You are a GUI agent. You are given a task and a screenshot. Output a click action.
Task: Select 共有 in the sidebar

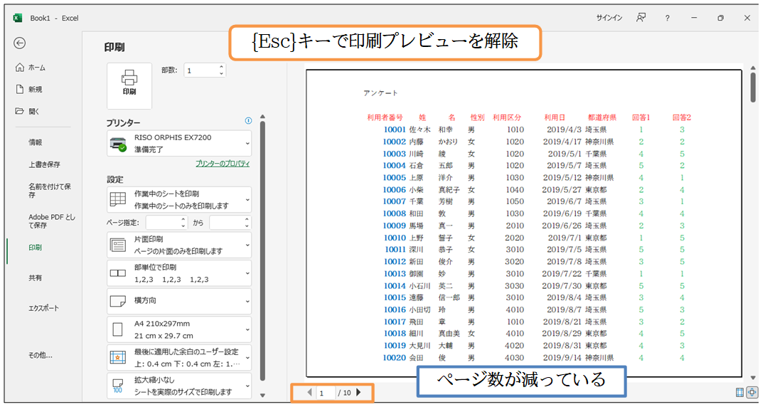point(36,278)
